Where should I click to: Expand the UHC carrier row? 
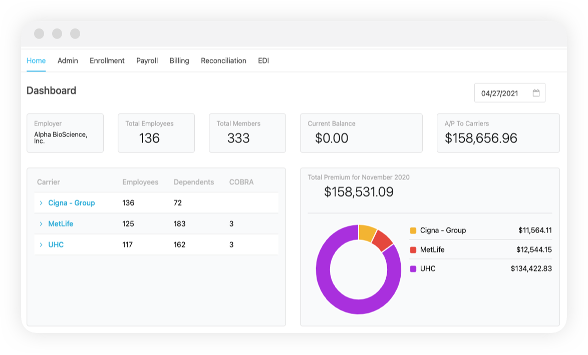click(41, 244)
